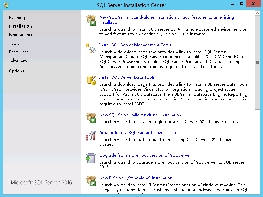Click the installer icon in the title bar
This screenshot has height=197, width=263.
coord(6,5)
